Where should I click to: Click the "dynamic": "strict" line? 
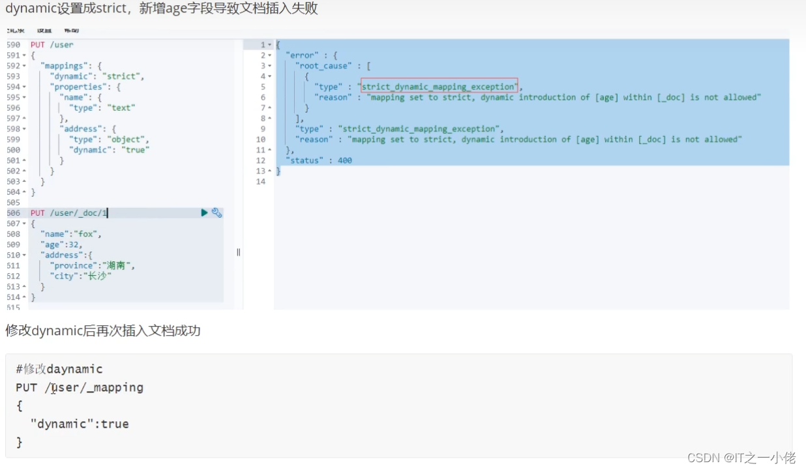tap(98, 76)
